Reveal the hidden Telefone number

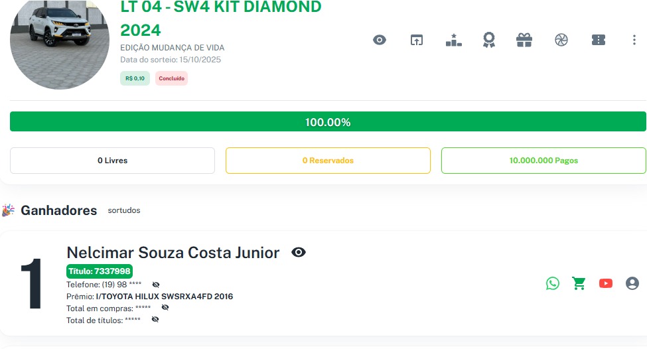tap(156, 285)
